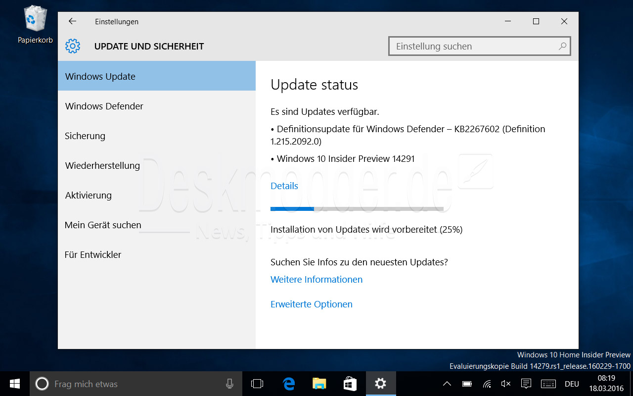Open File Explorer from the taskbar

319,384
